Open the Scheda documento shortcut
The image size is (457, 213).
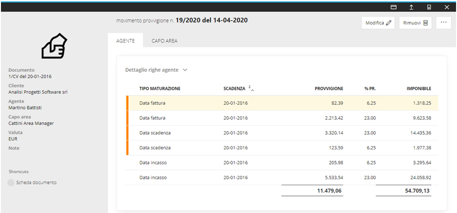[x=36, y=183]
